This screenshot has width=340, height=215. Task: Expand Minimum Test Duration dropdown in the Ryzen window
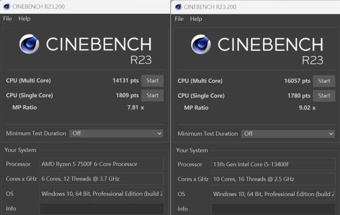coord(116,133)
